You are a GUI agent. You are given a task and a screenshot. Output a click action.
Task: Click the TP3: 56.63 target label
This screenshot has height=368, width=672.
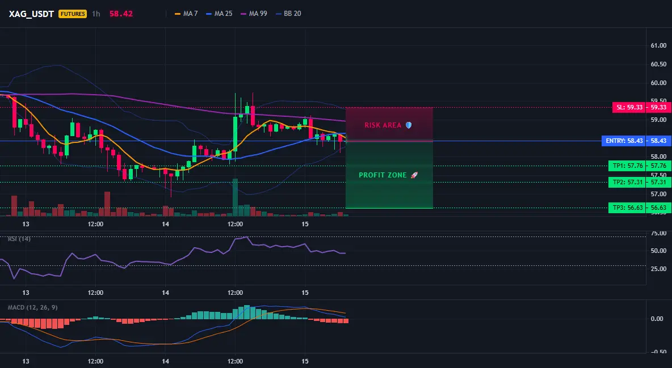click(x=627, y=208)
